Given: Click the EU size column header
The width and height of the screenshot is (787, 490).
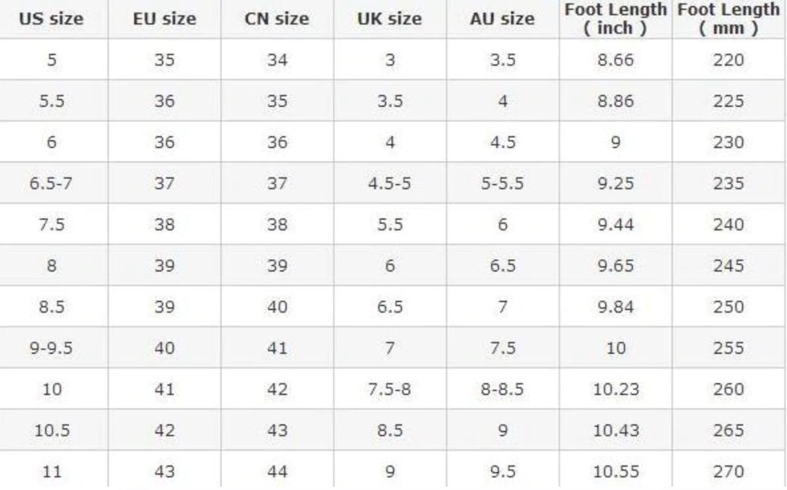Looking at the screenshot, I should pos(164,19).
